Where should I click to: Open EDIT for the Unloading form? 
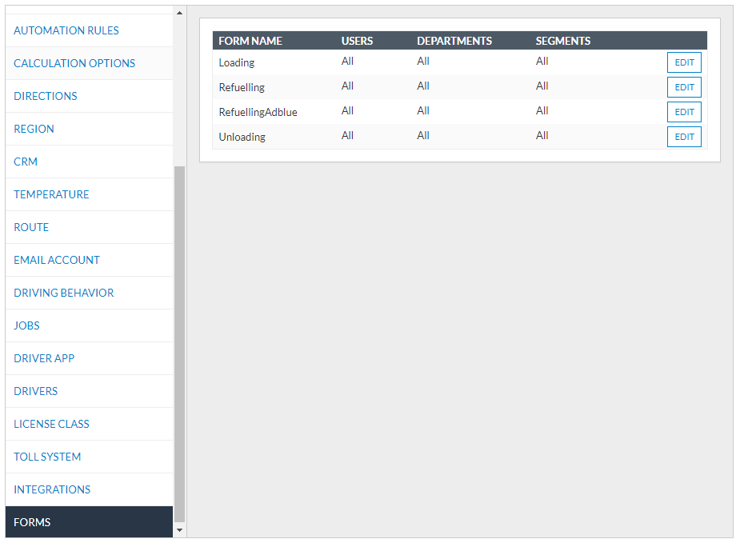(684, 137)
